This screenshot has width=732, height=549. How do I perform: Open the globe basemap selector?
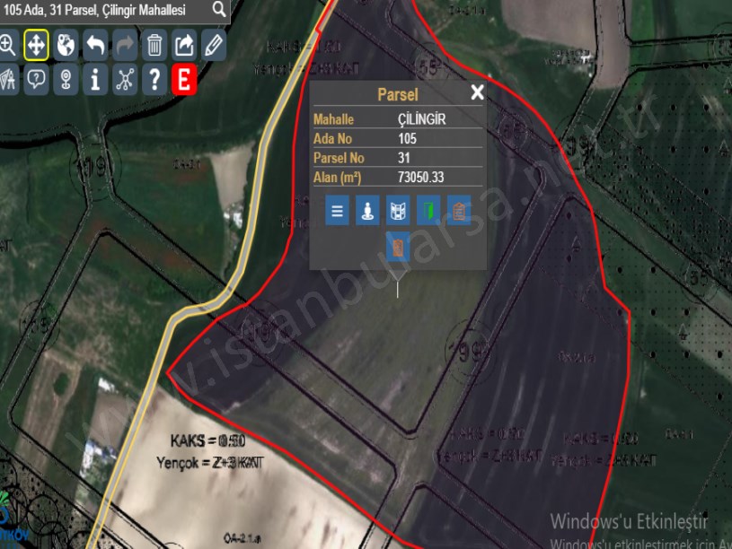[x=66, y=45]
